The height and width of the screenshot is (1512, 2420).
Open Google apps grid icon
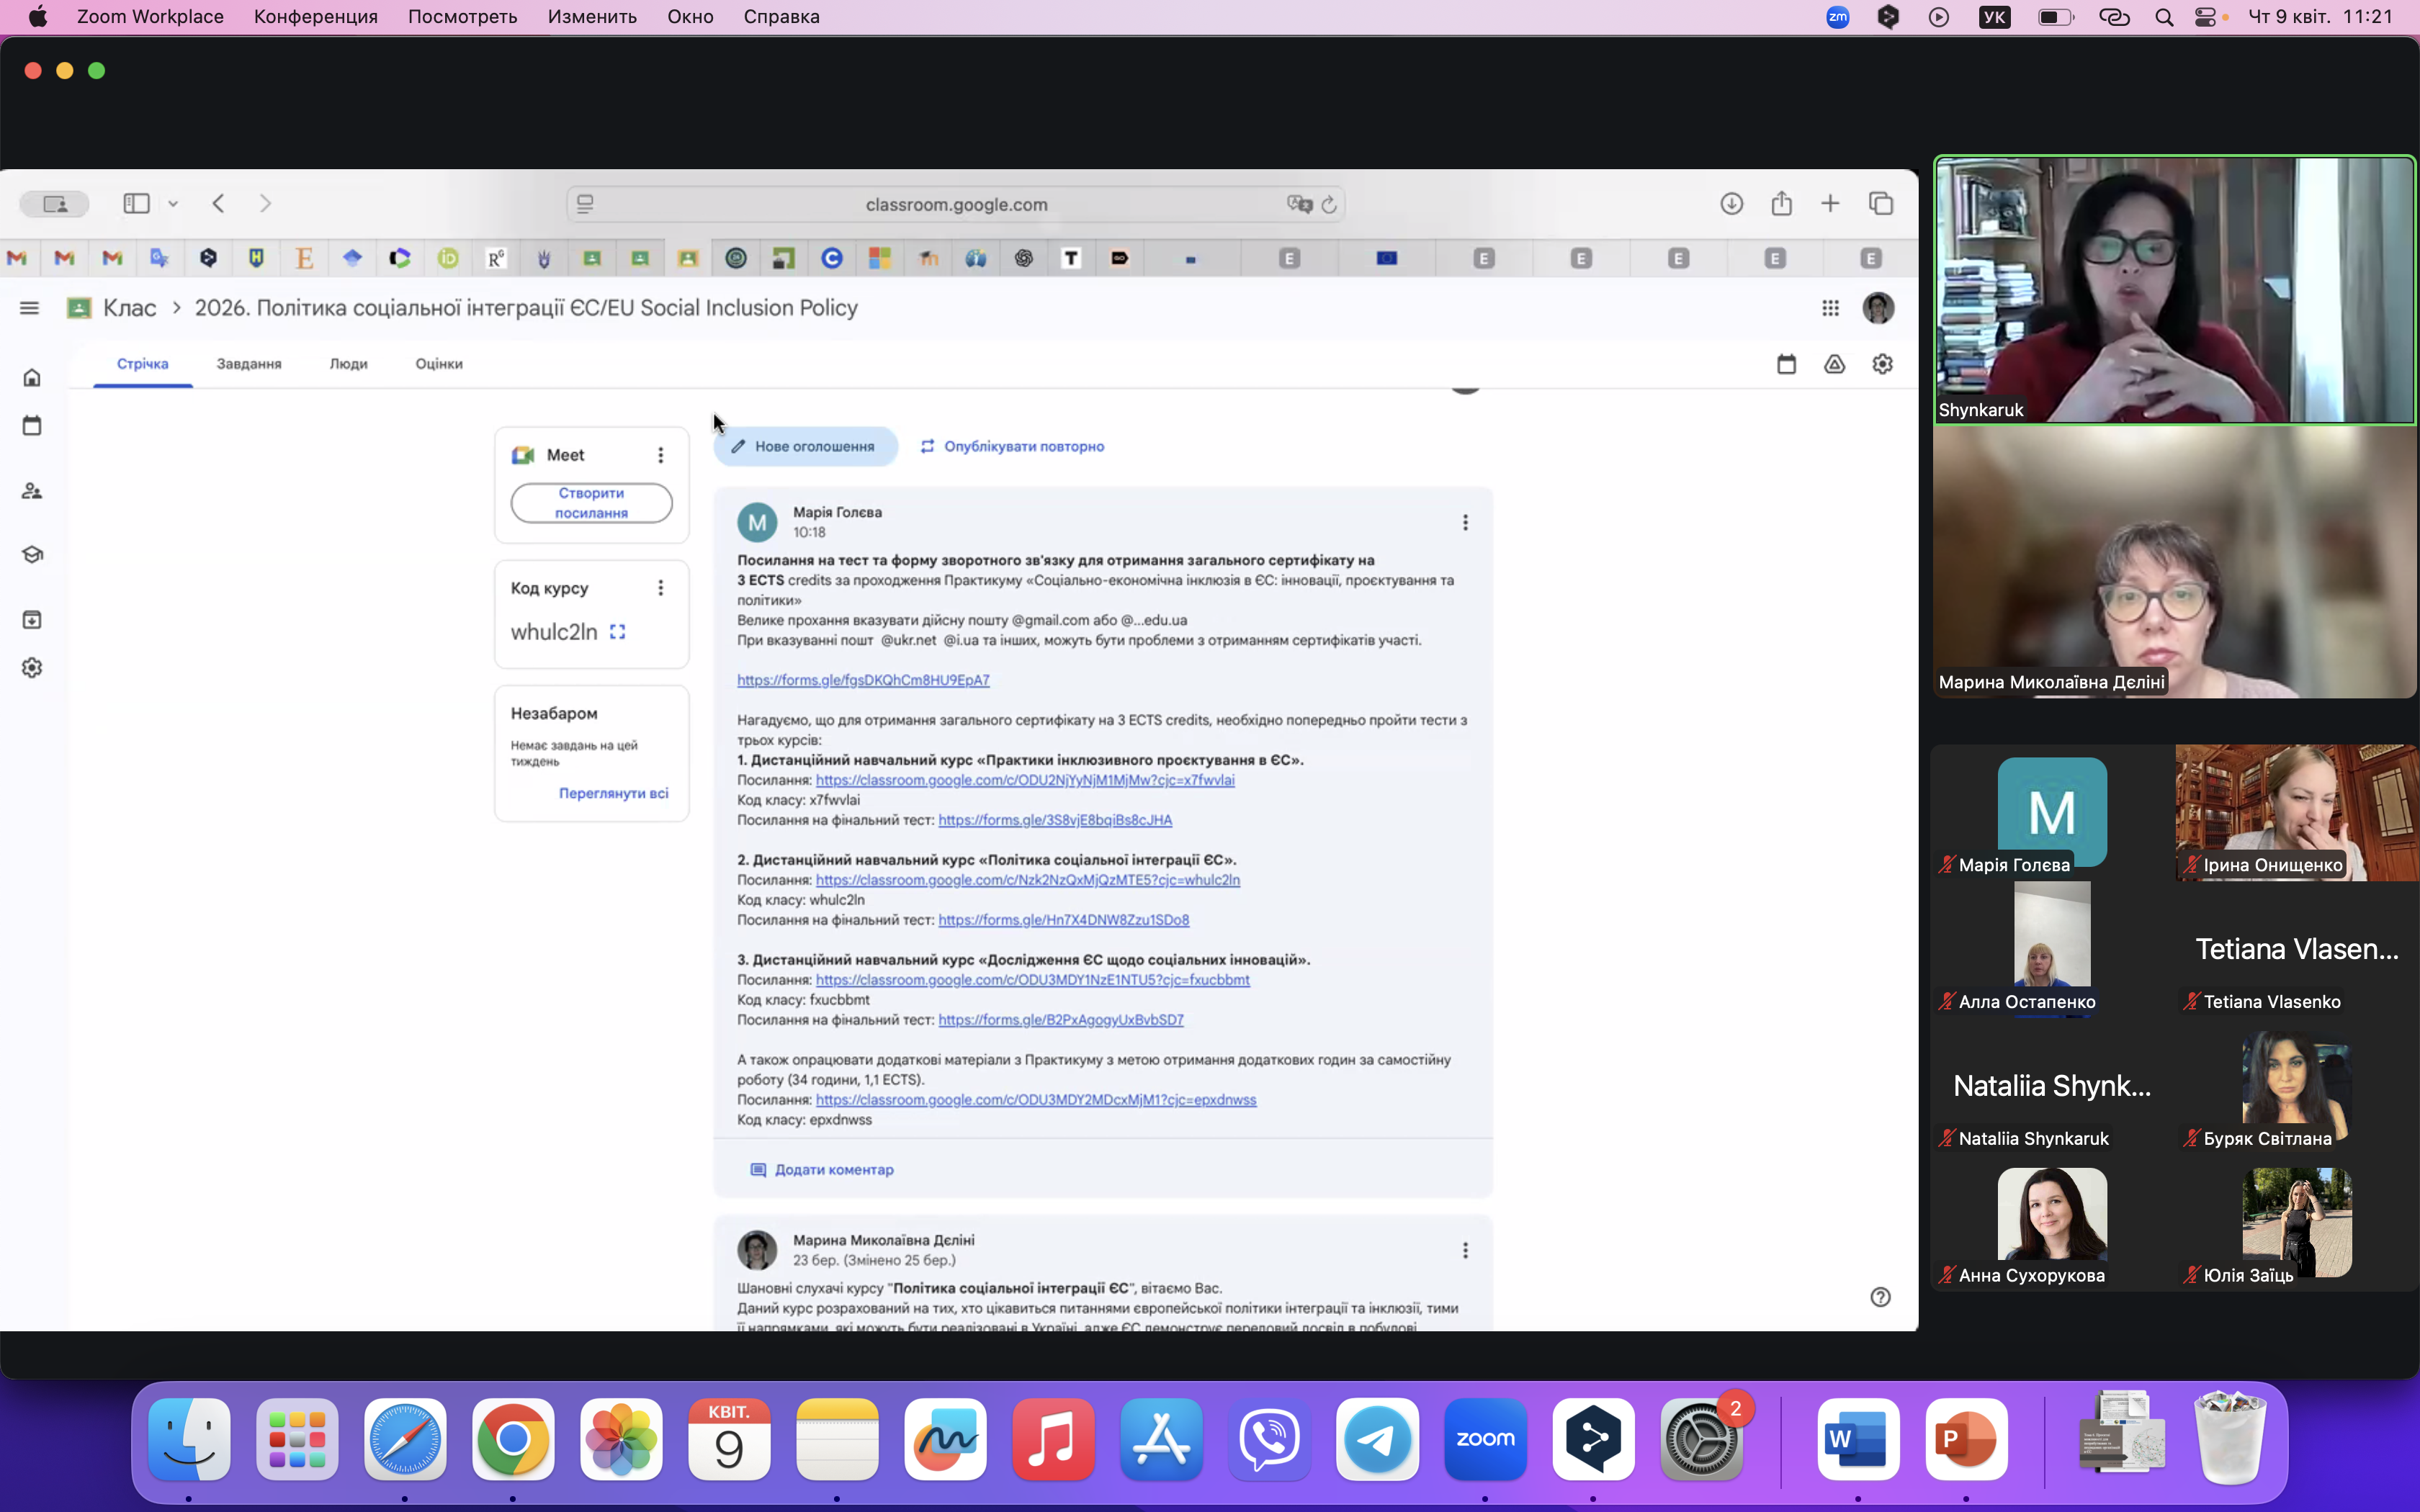coord(1830,308)
